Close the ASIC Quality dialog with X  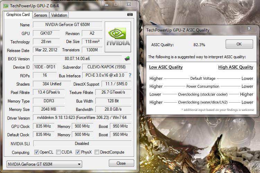[x=249, y=28]
